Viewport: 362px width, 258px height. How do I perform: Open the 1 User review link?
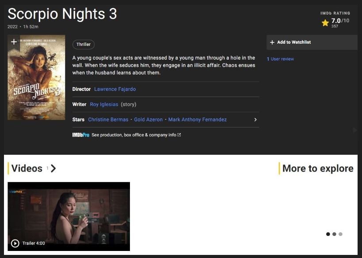tap(280, 59)
